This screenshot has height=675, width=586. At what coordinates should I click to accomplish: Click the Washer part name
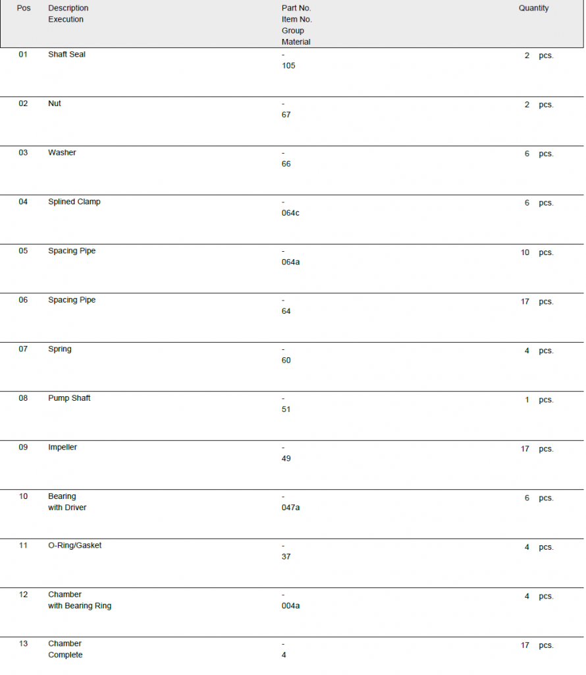coord(62,153)
